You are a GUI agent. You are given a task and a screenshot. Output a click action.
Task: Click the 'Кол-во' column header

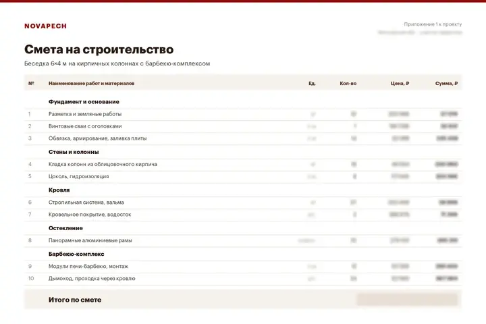348,84
